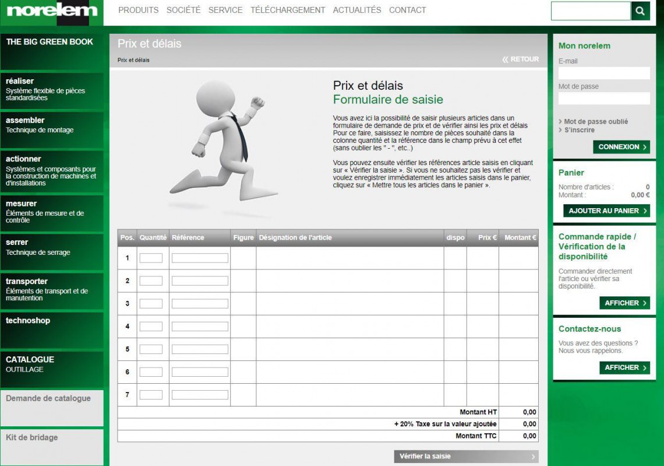664x466 pixels.
Task: Click the Quantité field in row 1
Action: [151, 258]
